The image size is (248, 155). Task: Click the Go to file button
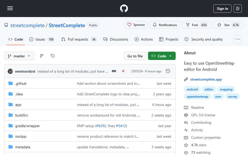pos(135,56)
